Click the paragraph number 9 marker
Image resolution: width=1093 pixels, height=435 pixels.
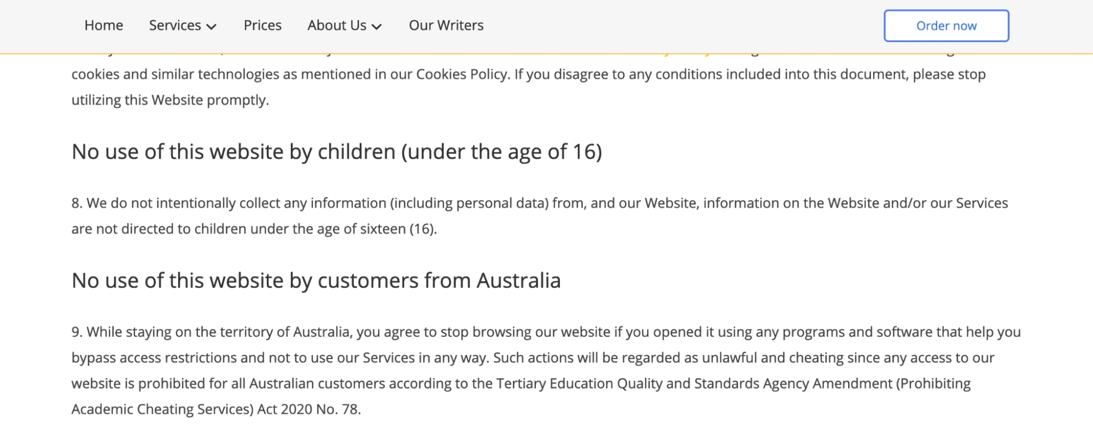[77, 332]
